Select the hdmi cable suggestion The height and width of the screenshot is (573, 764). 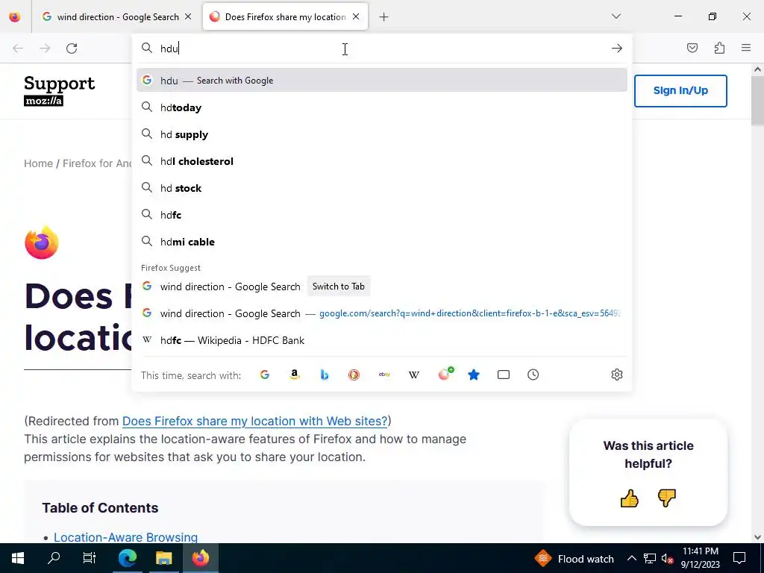tap(381, 242)
